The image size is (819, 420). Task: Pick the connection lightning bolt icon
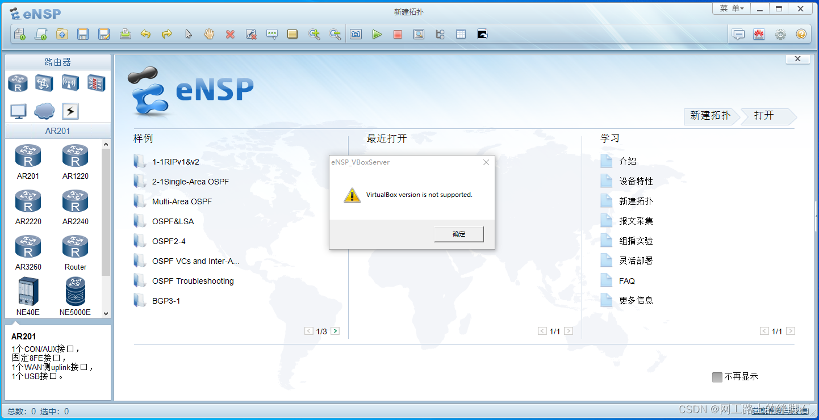70,111
